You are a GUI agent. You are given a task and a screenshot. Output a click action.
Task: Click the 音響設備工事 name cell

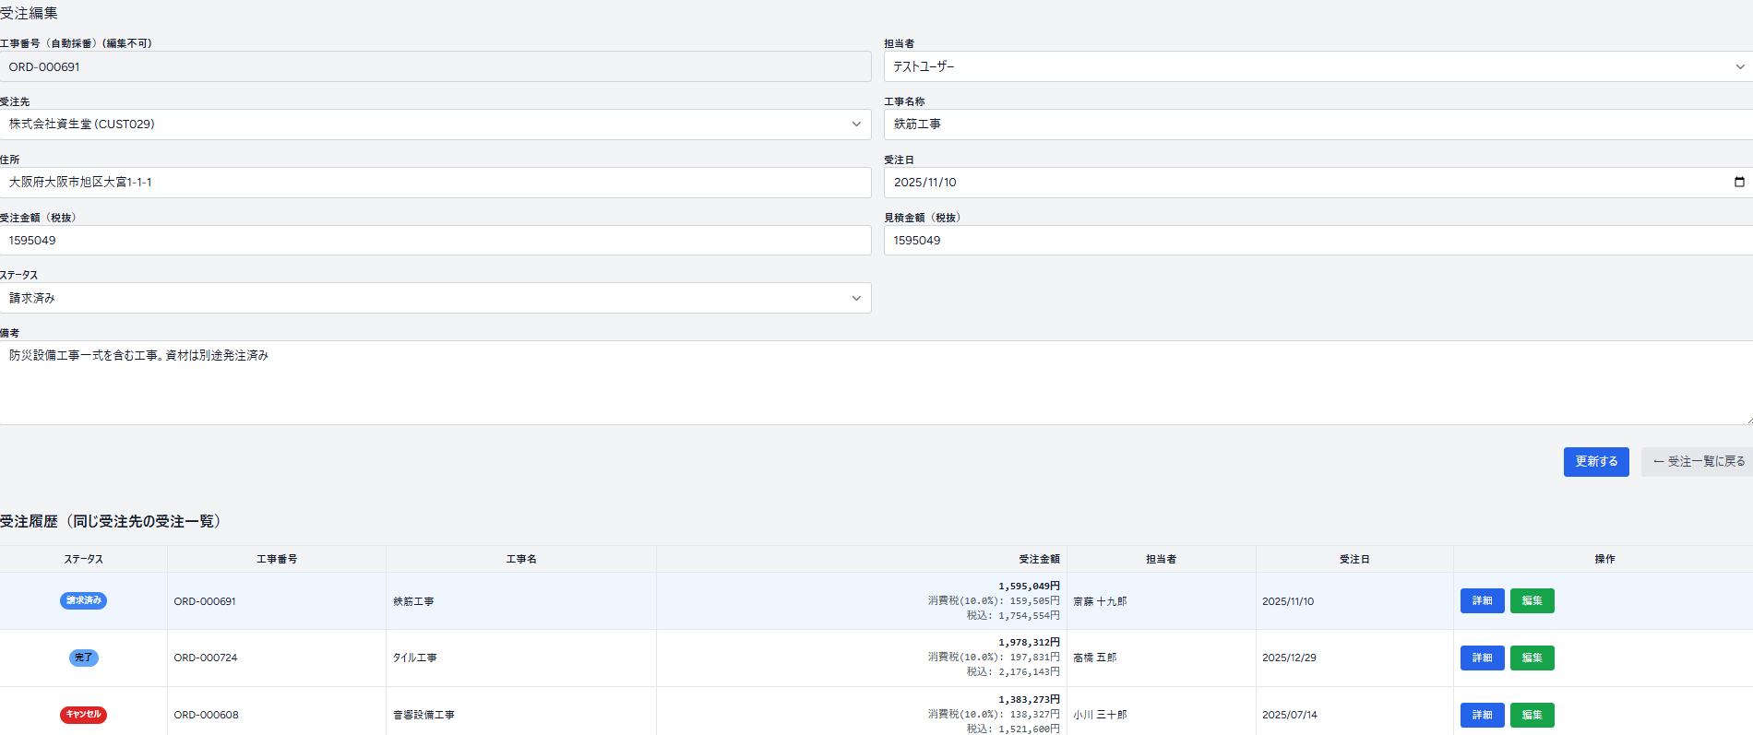pos(521,711)
